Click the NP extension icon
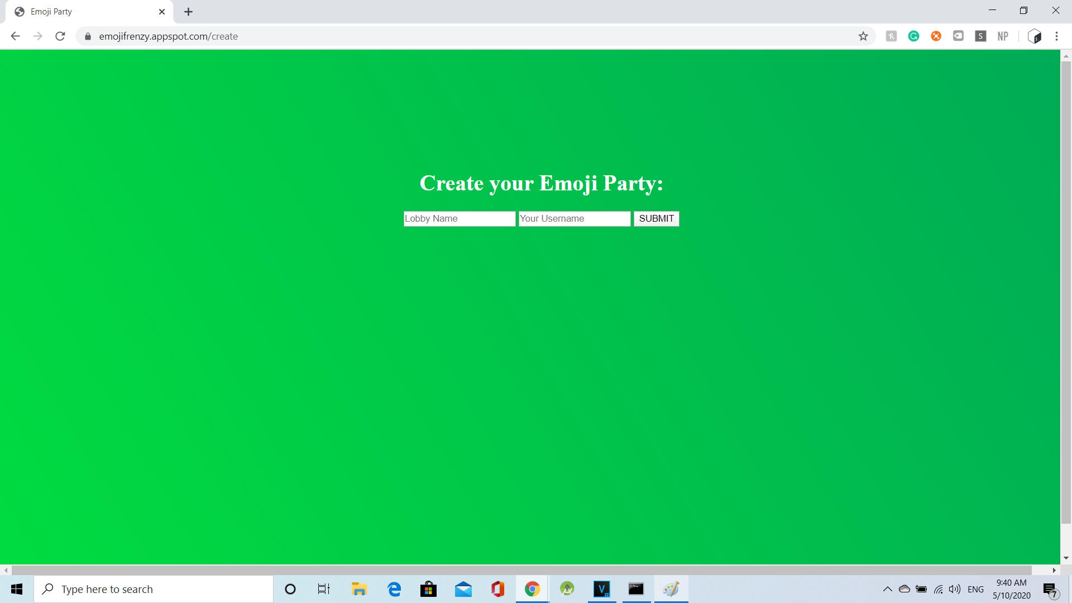The width and height of the screenshot is (1072, 603). tap(1003, 36)
